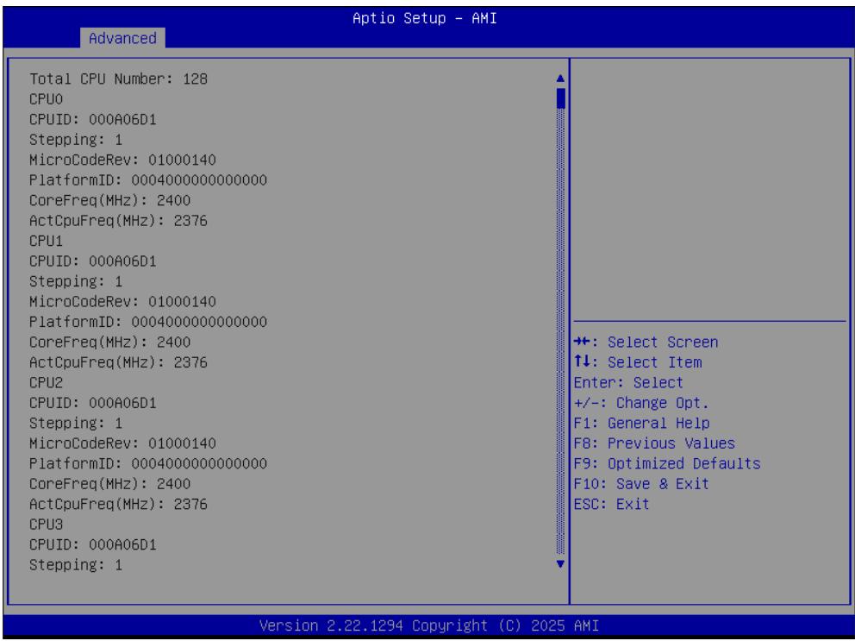Image resolution: width=855 pixels, height=641 pixels.
Task: Click F10: Save & Exit hint
Action: 641,484
